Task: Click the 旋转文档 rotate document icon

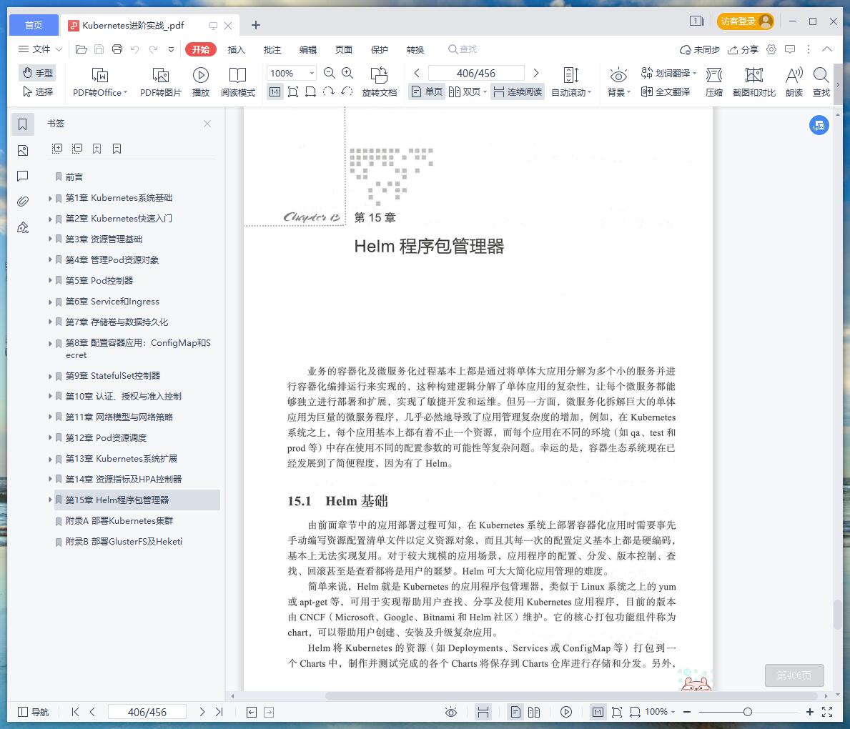Action: (380, 82)
